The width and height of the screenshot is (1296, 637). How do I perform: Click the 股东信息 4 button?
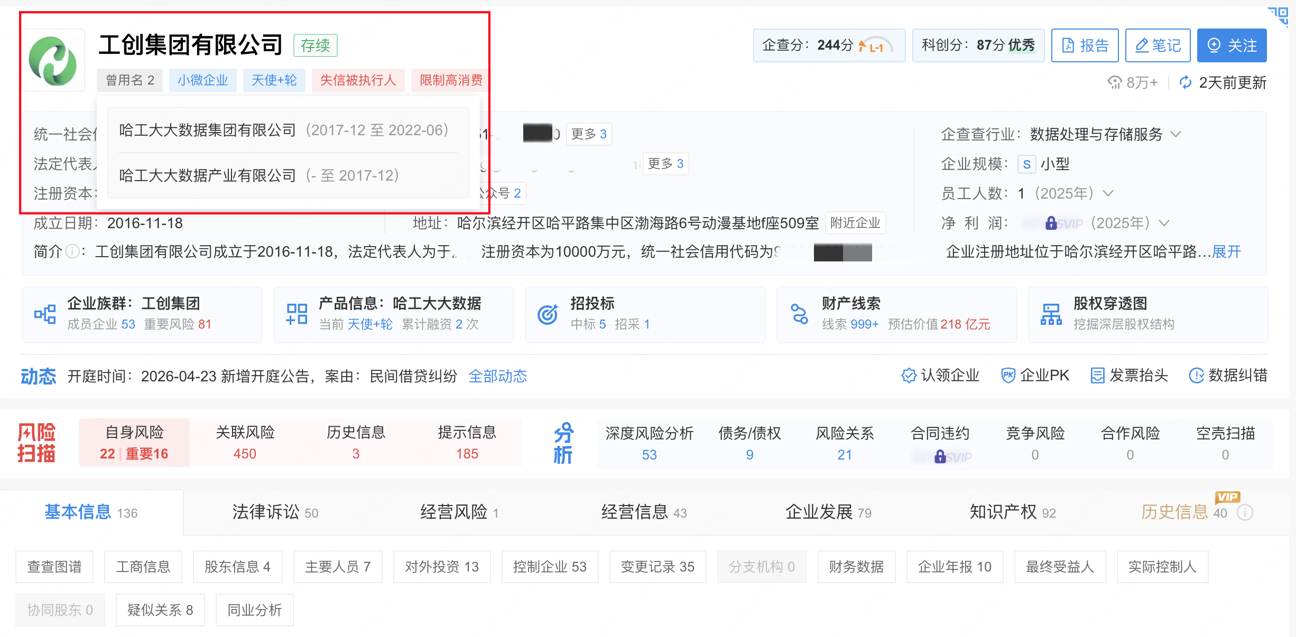[237, 567]
